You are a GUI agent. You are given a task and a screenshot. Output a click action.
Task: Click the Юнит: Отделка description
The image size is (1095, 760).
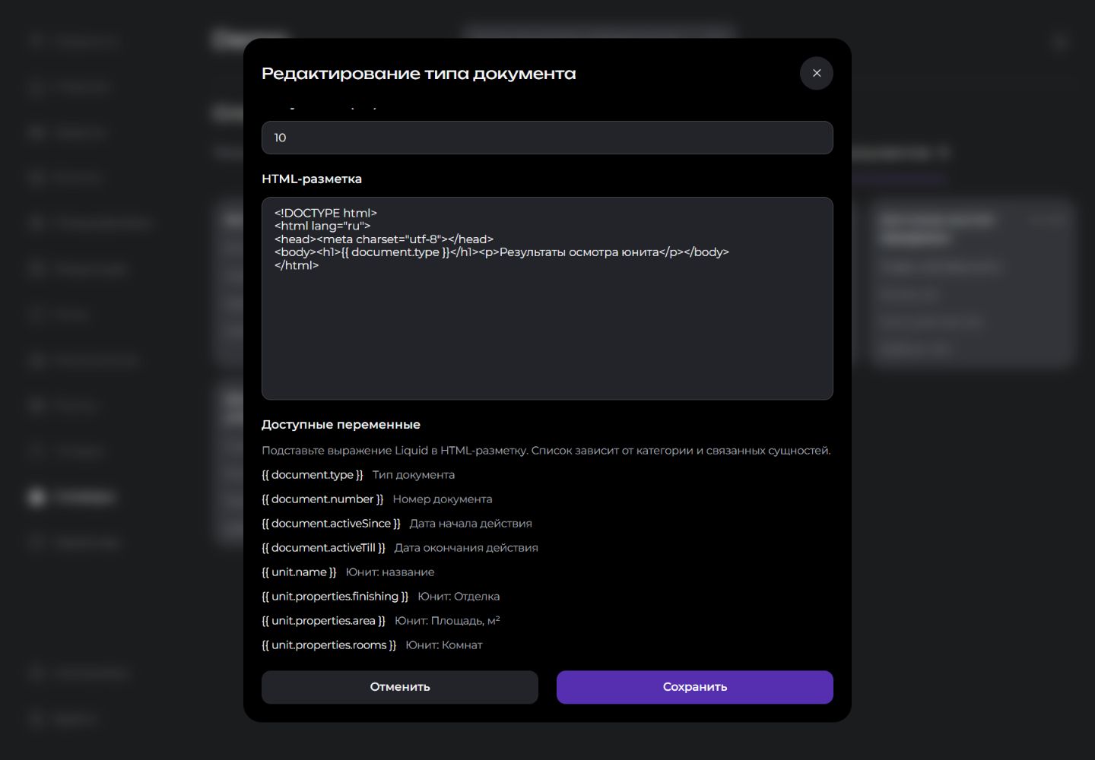(x=459, y=597)
